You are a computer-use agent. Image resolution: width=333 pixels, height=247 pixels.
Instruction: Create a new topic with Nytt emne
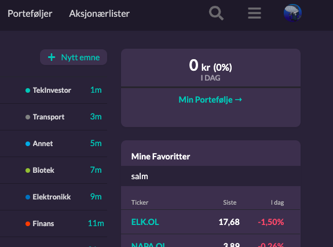coord(74,57)
